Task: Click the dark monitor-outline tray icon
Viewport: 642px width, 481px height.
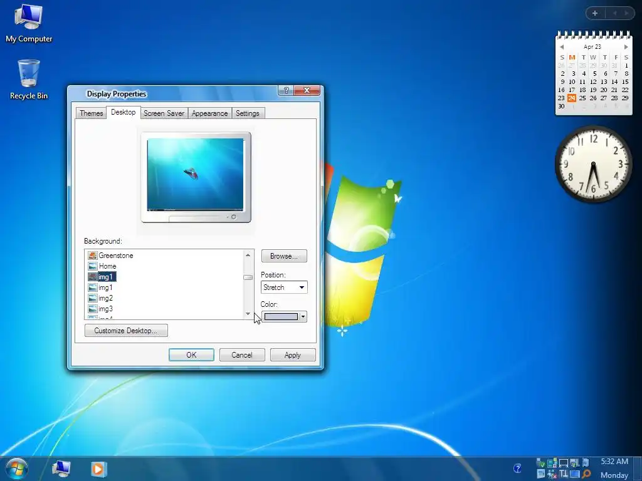Action: pyautogui.click(x=564, y=463)
